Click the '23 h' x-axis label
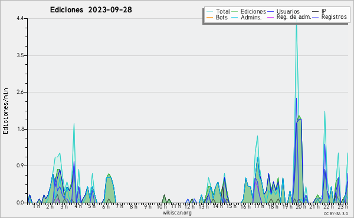The height and width of the screenshot is (218, 354). (342, 206)
